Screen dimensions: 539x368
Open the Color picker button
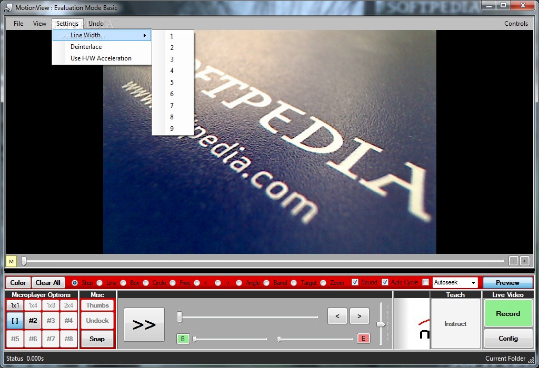point(18,282)
